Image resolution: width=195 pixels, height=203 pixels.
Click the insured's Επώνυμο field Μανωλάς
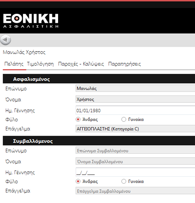click(135, 88)
